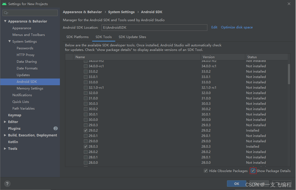296x190 pixels.
Task: Select the SDK Tools tab
Action: 104,37
